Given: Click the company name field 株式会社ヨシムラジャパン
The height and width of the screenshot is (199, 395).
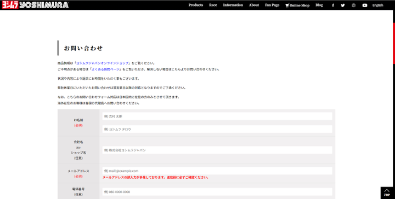Looking at the screenshot, I should click(217, 150).
